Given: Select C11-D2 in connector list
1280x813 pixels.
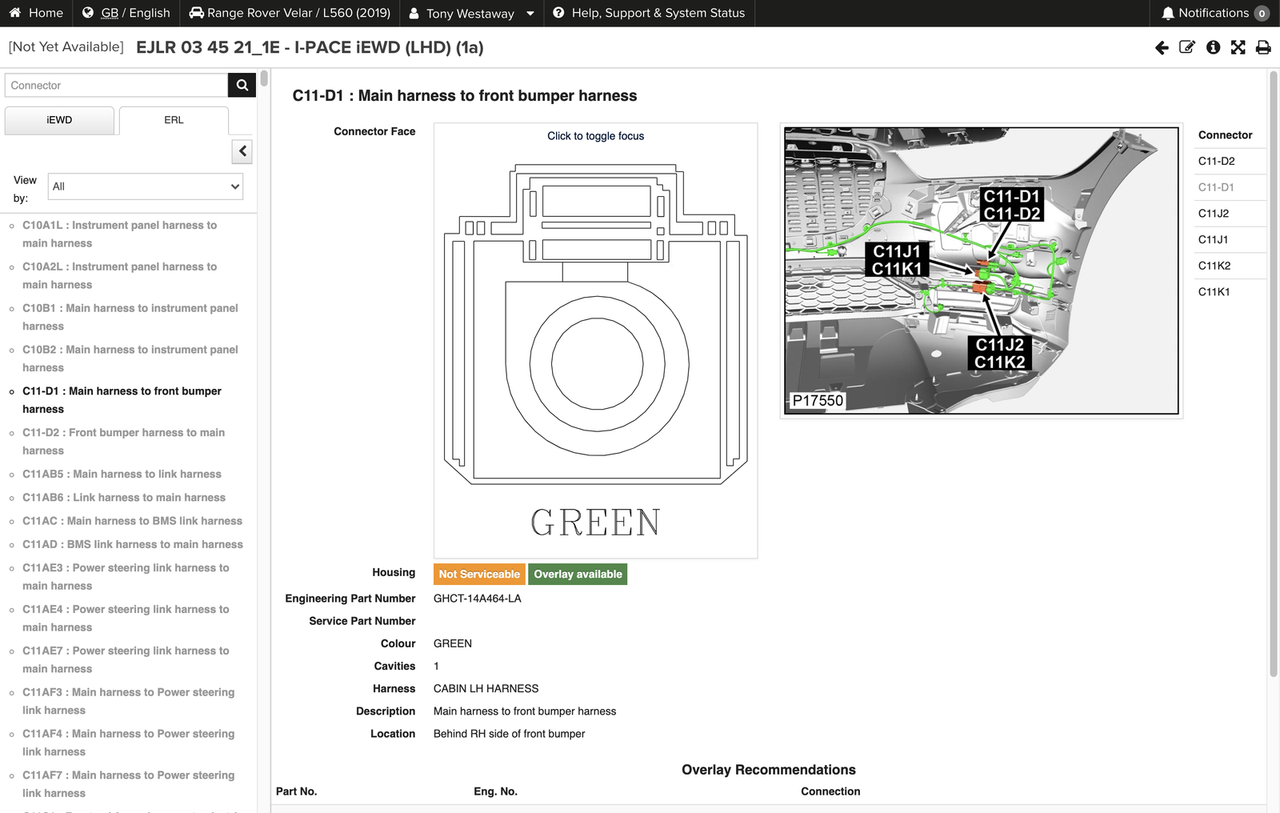Looking at the screenshot, I should pos(1216,162).
